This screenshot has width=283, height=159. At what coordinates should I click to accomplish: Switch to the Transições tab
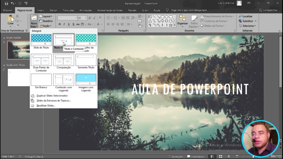click(x=69, y=10)
